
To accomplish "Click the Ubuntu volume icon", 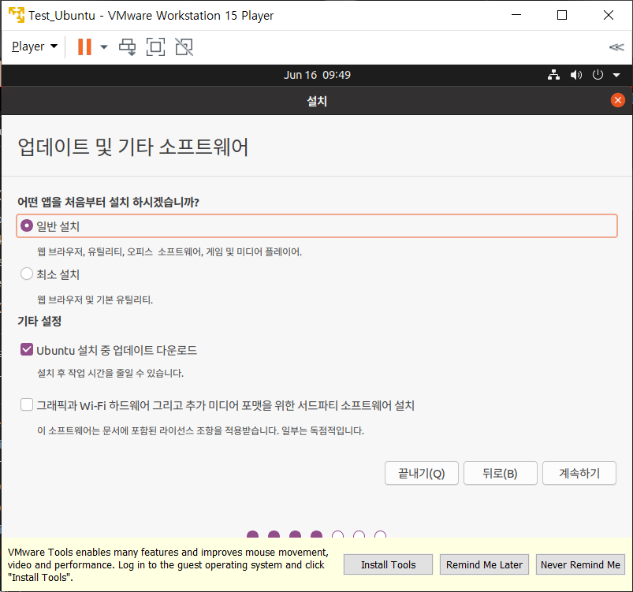I will point(576,75).
